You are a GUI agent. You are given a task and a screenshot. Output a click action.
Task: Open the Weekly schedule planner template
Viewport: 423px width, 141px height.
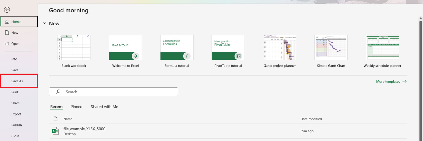click(382, 51)
